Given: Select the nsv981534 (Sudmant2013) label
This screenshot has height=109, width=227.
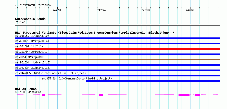Looking at the screenshot, I should pyautogui.click(x=33, y=62).
